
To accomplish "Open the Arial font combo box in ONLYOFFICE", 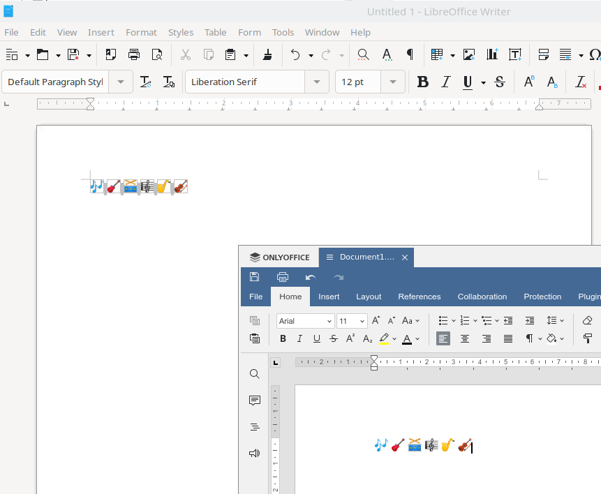I will pos(306,321).
